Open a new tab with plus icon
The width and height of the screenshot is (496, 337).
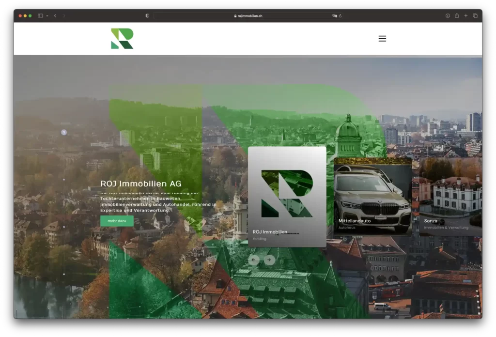tap(466, 15)
